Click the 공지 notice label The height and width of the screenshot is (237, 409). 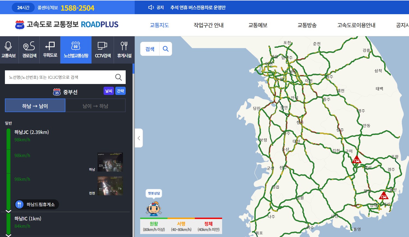coord(160,7)
